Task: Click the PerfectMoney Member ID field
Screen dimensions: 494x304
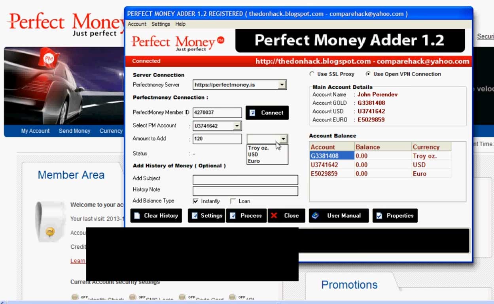Action: tap(217, 113)
